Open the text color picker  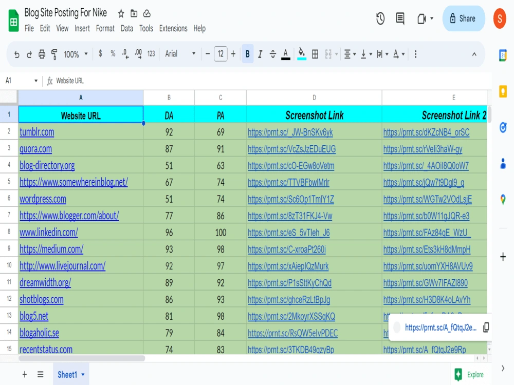[285, 54]
